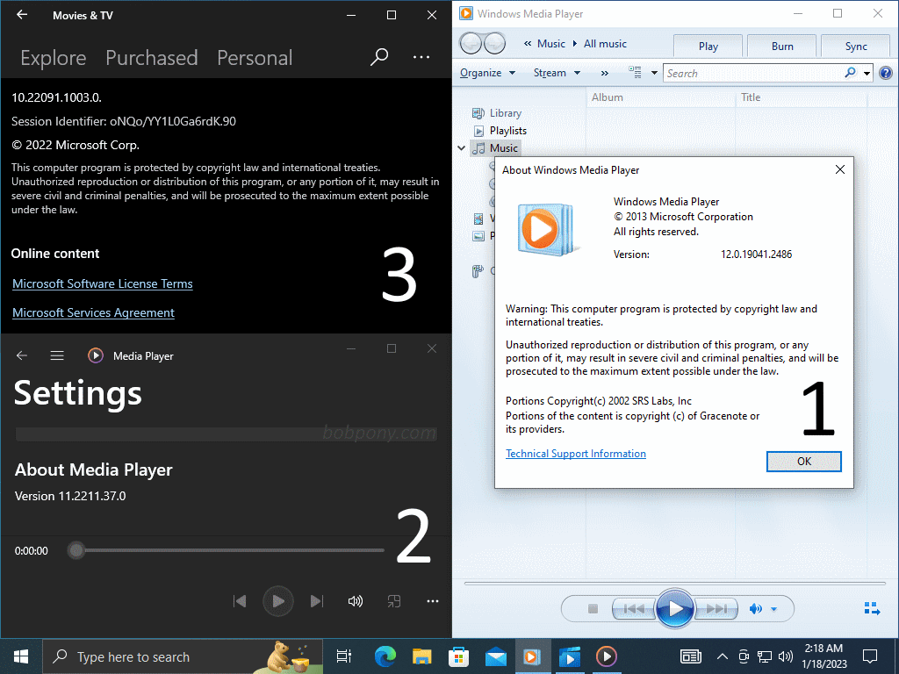Close the About Windows Media Player dialog
899x674 pixels.
pyautogui.click(x=840, y=169)
